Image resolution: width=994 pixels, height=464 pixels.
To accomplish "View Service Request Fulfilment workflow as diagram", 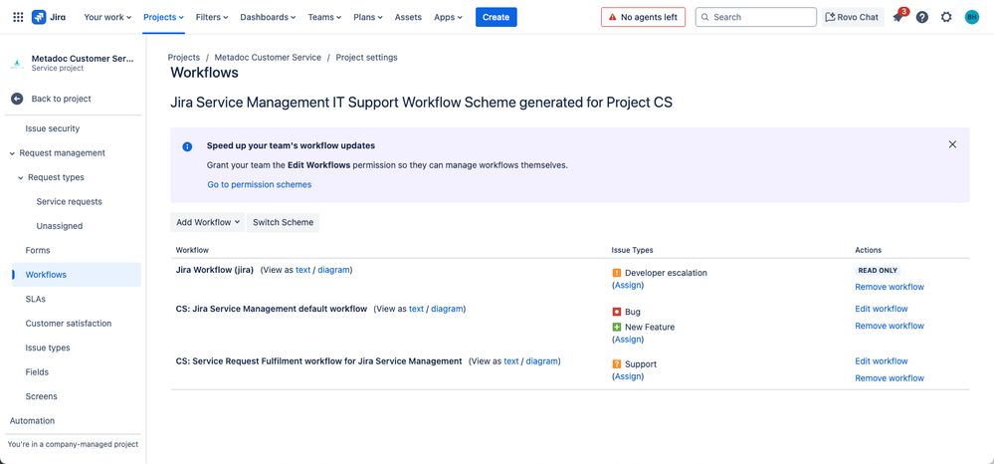I will 542,361.
